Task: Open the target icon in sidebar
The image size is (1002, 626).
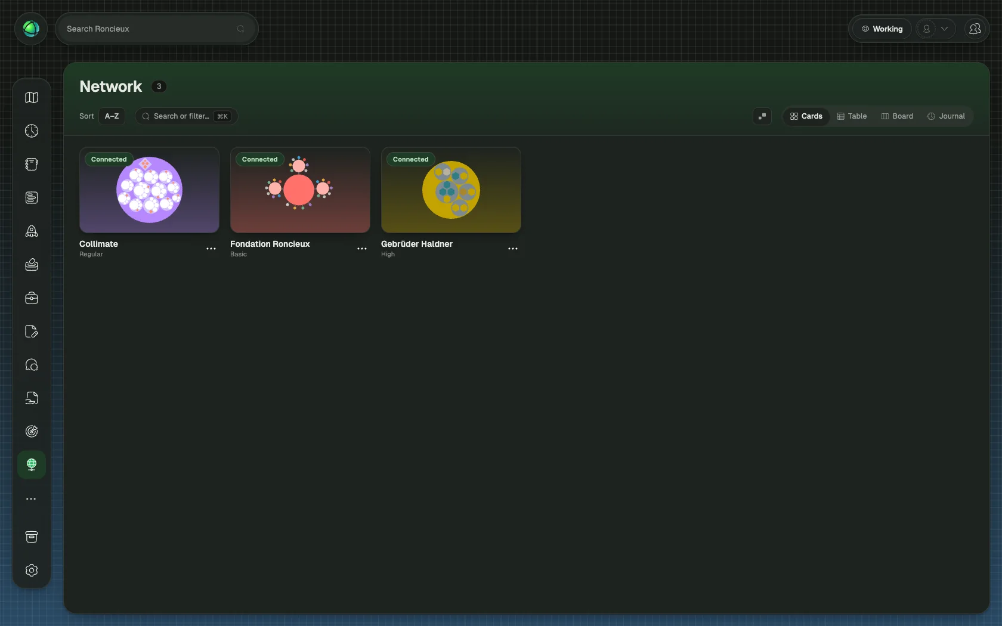Action: point(32,432)
